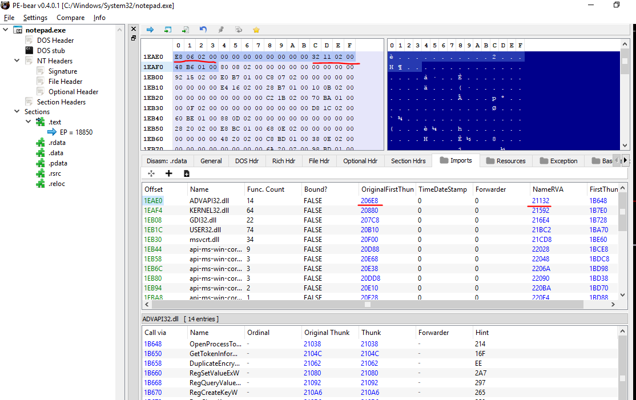Open the Optional Hdr tab
636x400 pixels.
360,161
